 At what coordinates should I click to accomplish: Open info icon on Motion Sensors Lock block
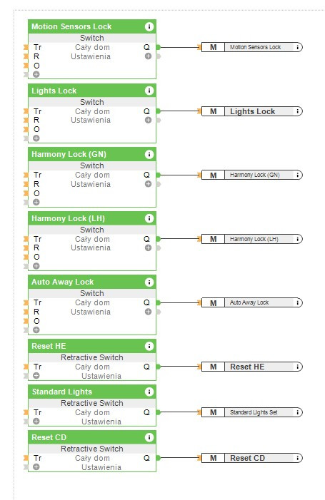pyautogui.click(x=149, y=27)
